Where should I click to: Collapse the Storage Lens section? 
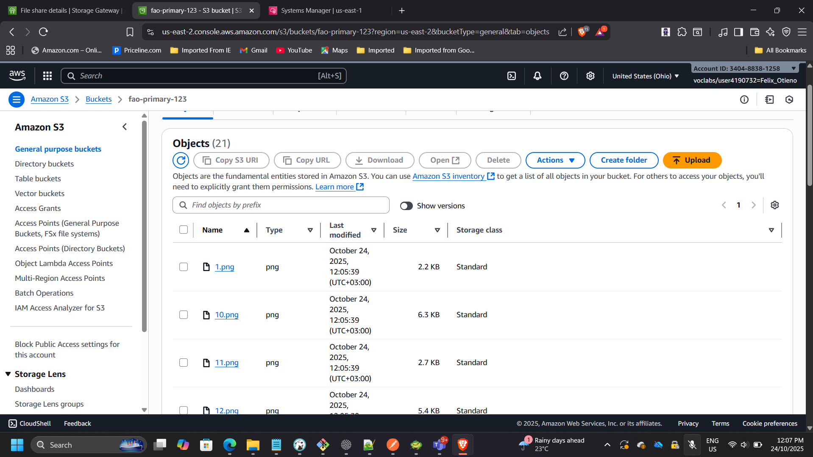tap(8, 374)
